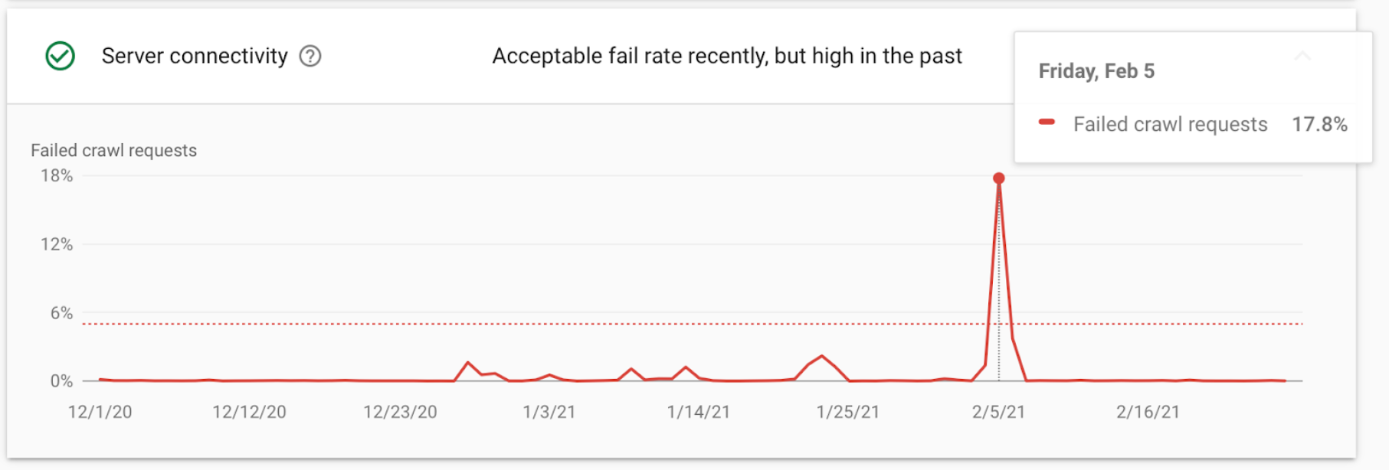This screenshot has height=470, width=1389.
Task: Click the Server connectivity heading
Action: [195, 56]
